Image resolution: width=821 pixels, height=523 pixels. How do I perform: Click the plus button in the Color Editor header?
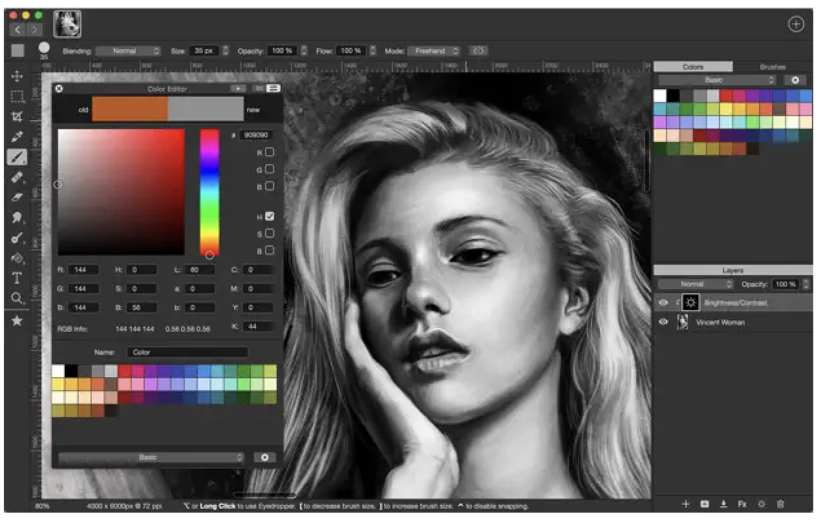coord(239,88)
